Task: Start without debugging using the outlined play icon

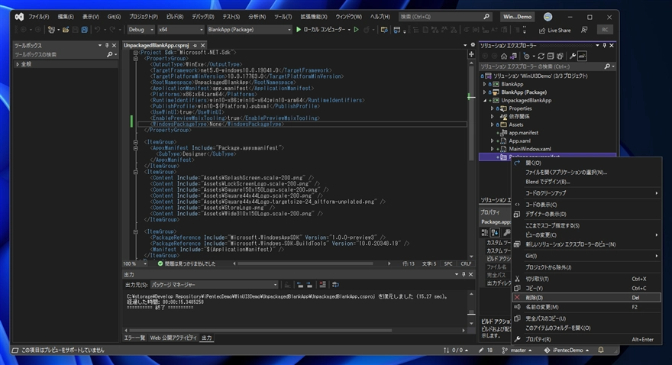Action: 356,30
